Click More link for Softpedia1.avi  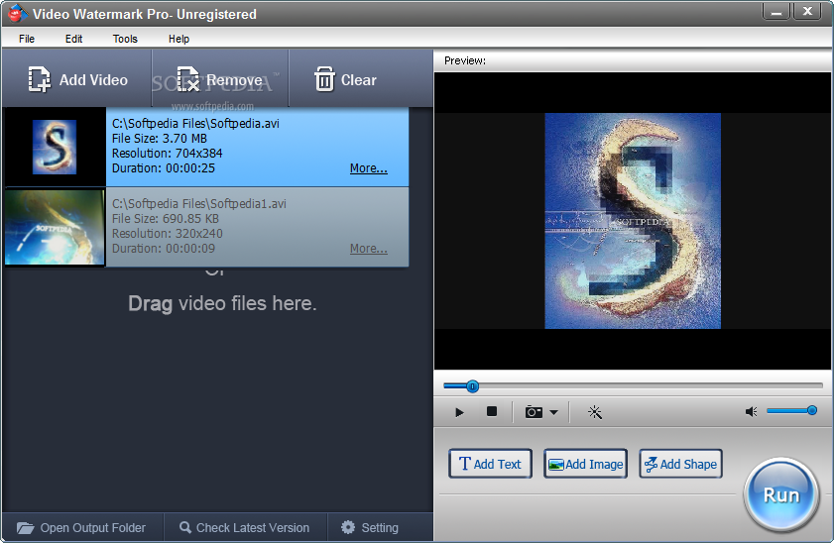[x=369, y=249]
